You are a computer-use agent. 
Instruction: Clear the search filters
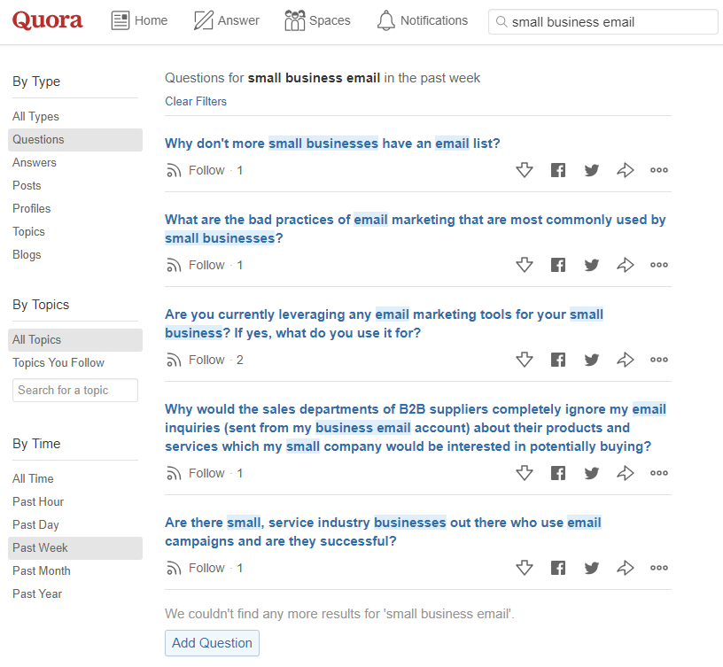tap(196, 101)
